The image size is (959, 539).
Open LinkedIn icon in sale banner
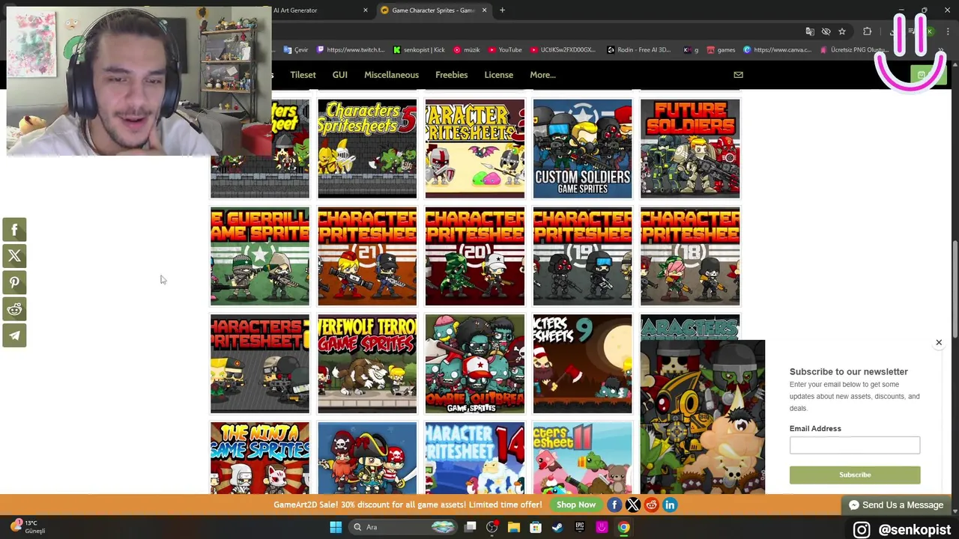(670, 505)
